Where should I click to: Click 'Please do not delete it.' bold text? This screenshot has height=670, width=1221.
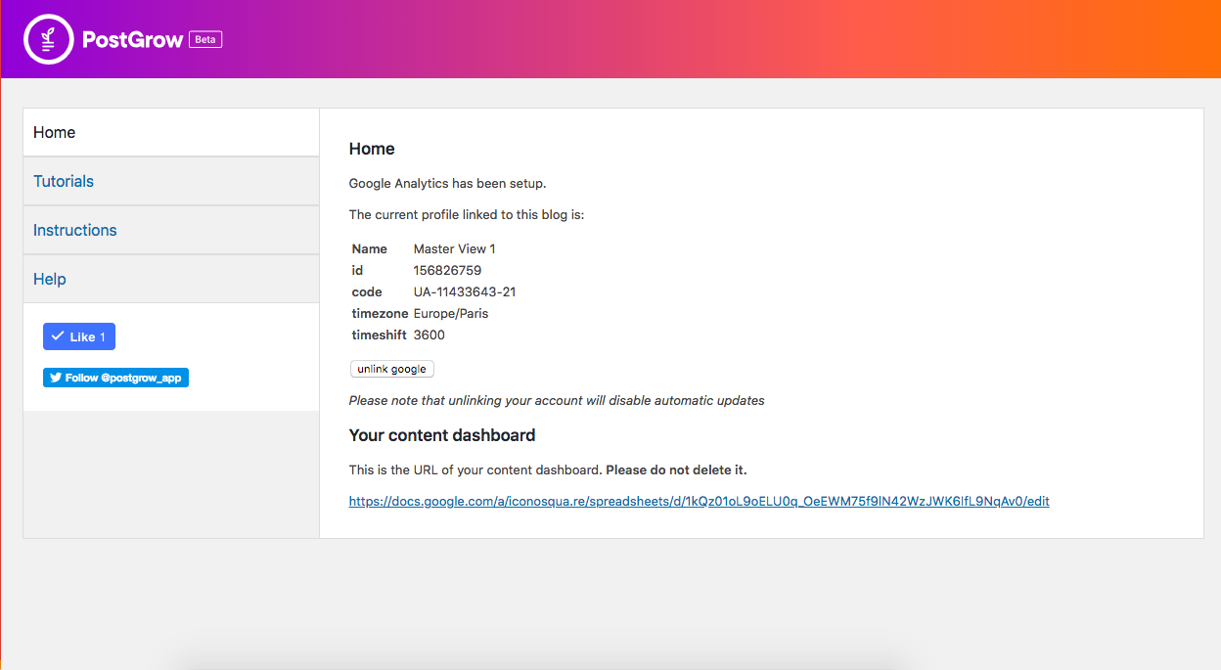click(x=676, y=469)
